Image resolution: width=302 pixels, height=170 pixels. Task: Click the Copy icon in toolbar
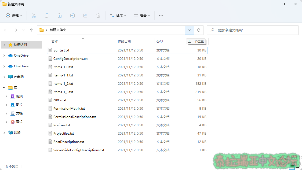click(x=47, y=16)
